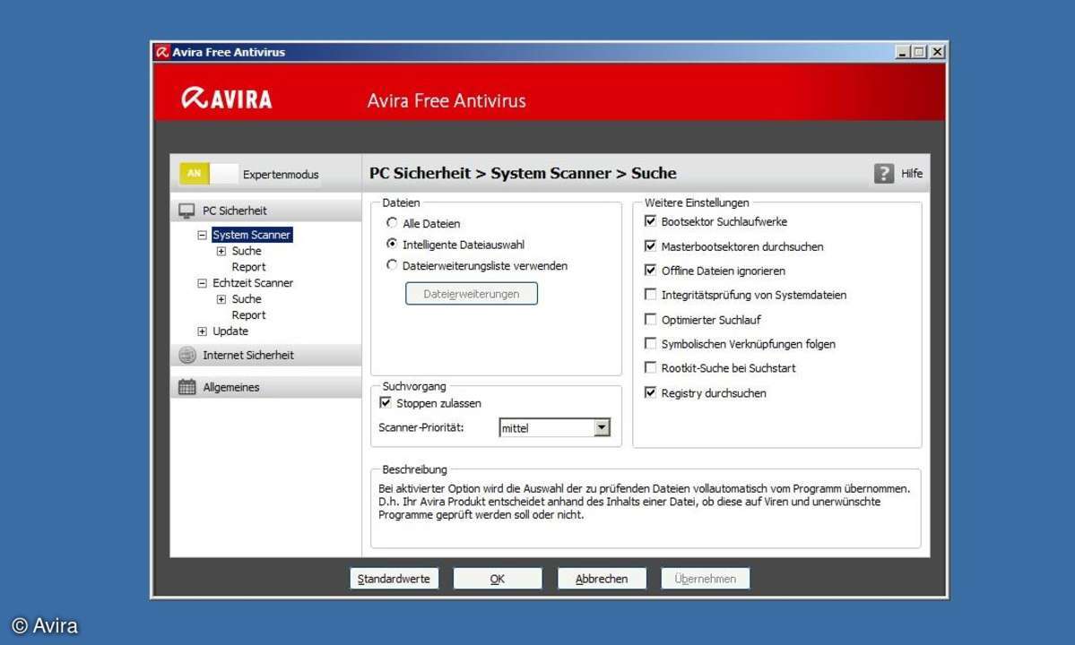The image size is (1075, 645).
Task: Maximize the Avira Free Antivirus window
Action: (x=919, y=52)
